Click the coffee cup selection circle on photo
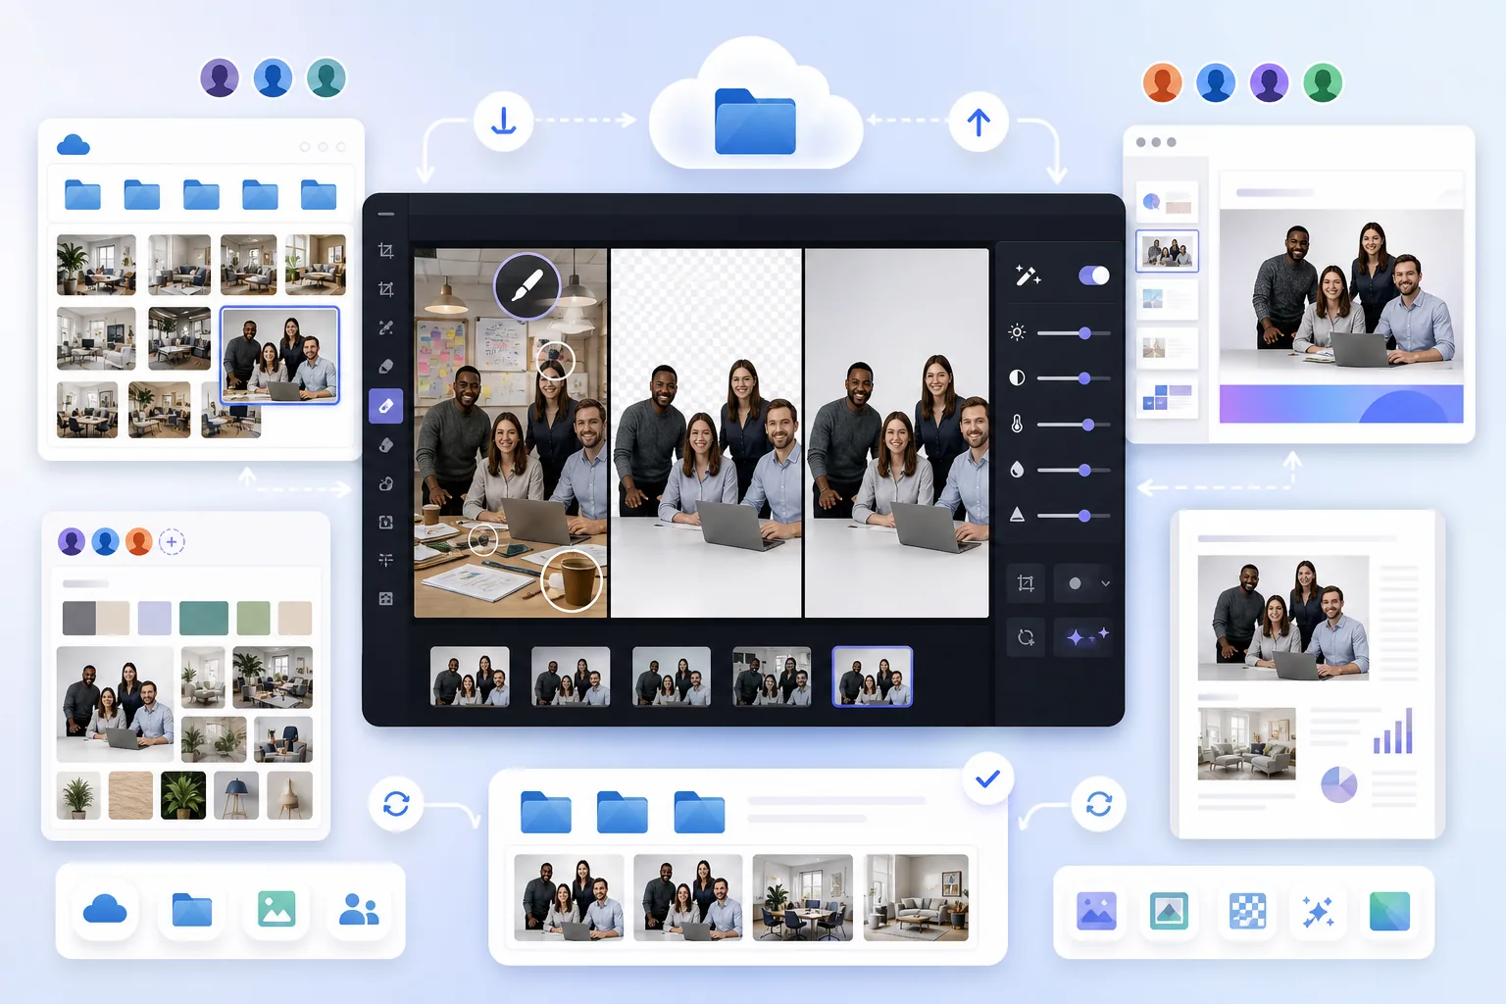The height and width of the screenshot is (1004, 1506). click(x=571, y=579)
